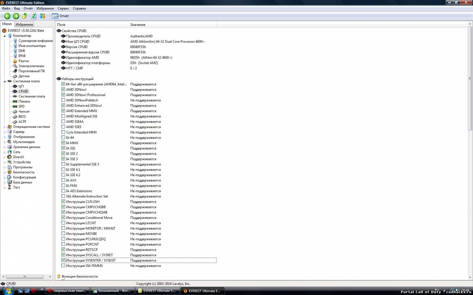This screenshot has width=473, height=295.
Task: Open the Отчёт report toolbar button
Action: tap(60, 16)
